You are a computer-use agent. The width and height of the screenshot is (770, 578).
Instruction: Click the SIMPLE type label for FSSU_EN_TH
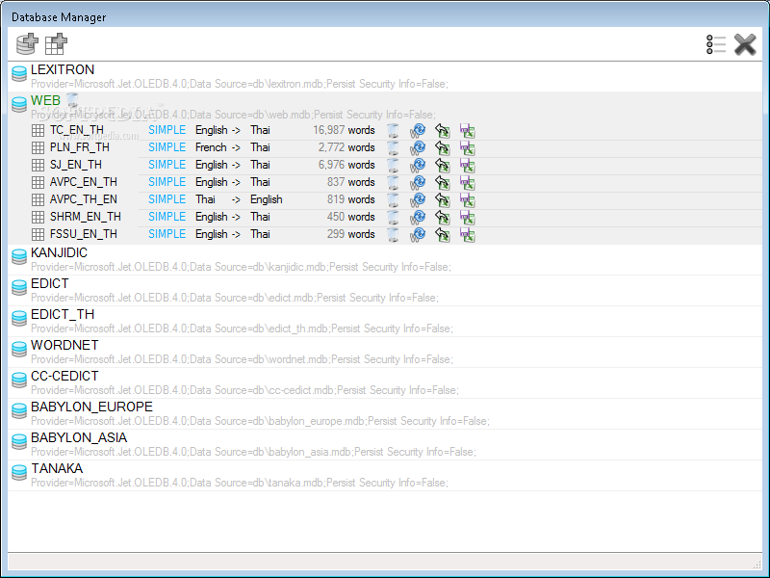click(167, 234)
